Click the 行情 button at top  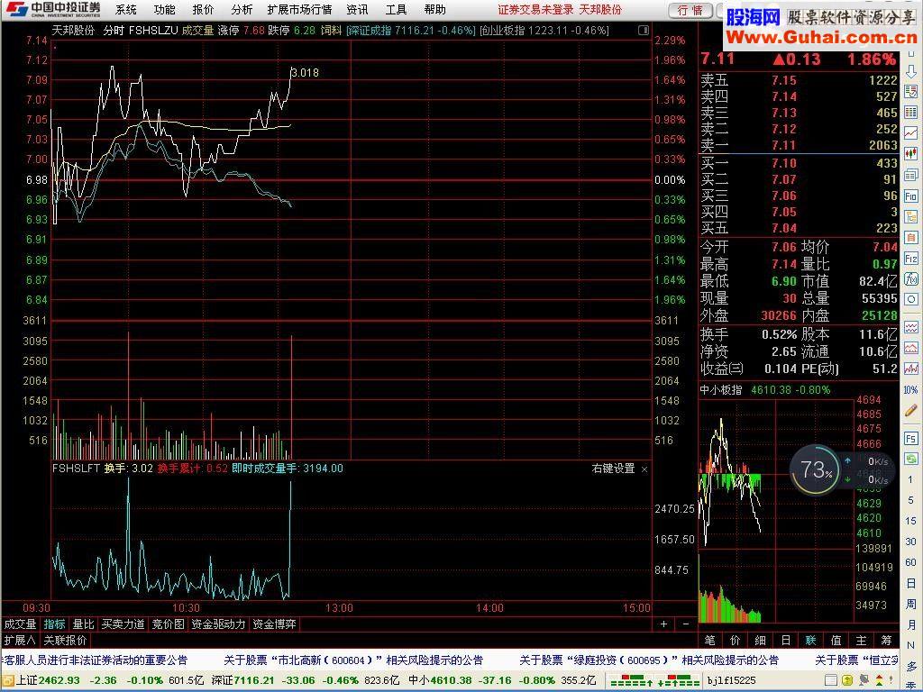pos(690,10)
